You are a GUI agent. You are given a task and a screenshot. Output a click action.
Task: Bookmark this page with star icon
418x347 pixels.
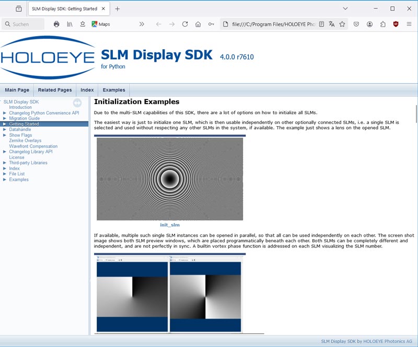coord(342,24)
